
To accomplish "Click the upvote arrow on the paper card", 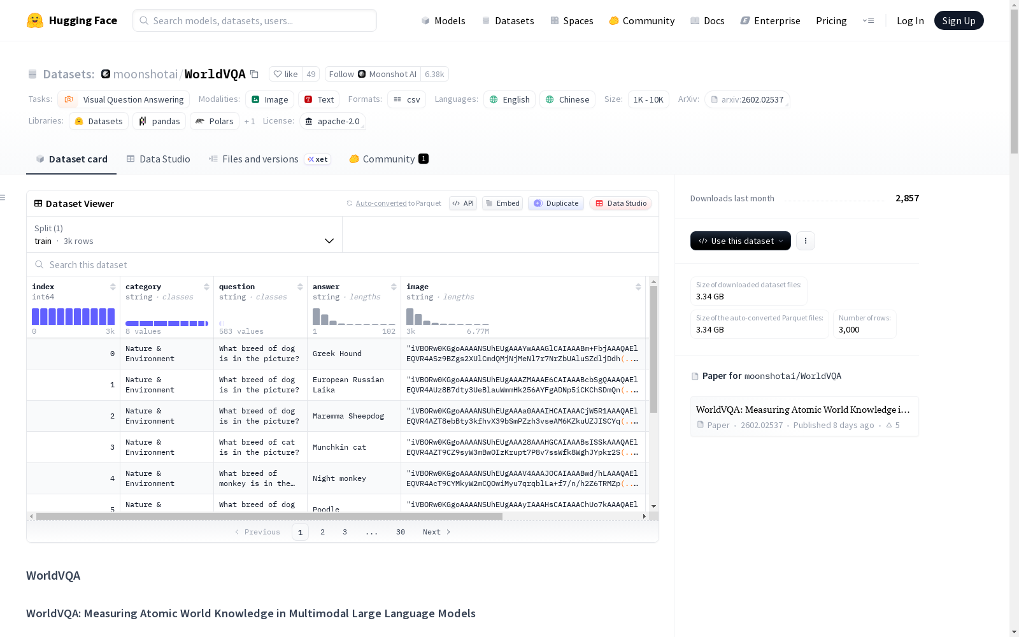I will pos(889,425).
